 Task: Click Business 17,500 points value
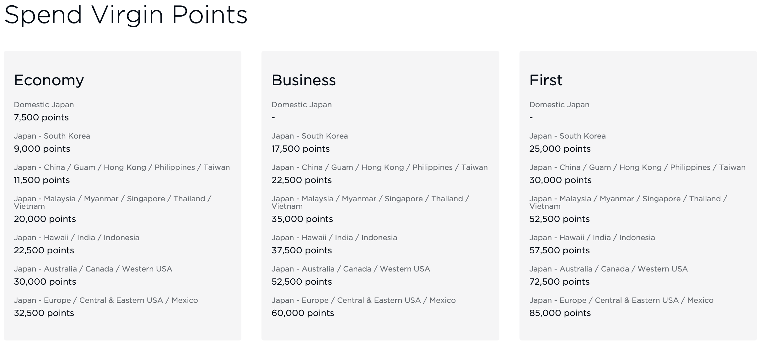point(300,149)
